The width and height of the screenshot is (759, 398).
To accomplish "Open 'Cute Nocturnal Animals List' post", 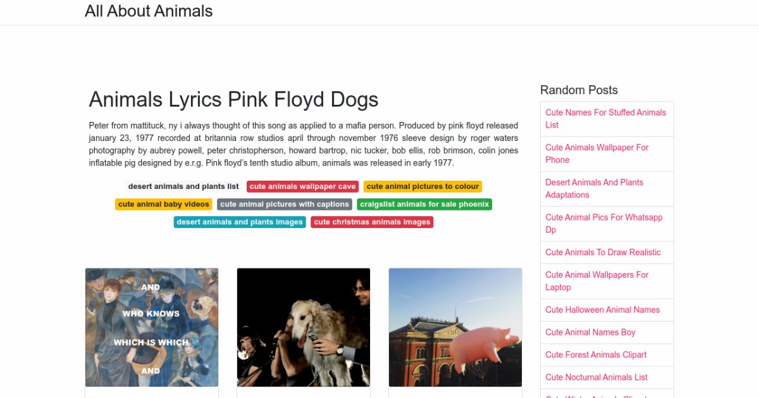I will pos(596,377).
